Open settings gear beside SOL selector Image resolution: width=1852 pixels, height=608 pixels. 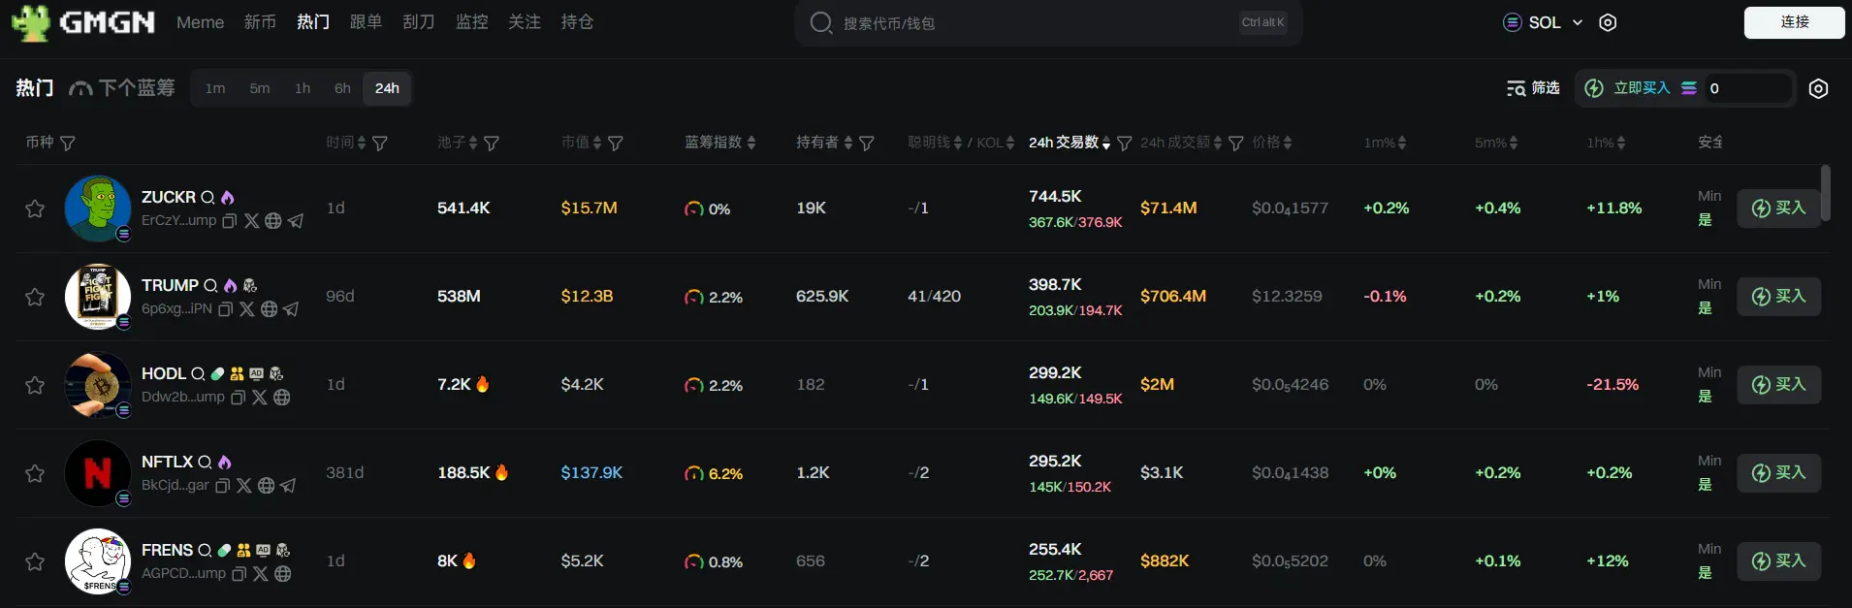pyautogui.click(x=1608, y=22)
